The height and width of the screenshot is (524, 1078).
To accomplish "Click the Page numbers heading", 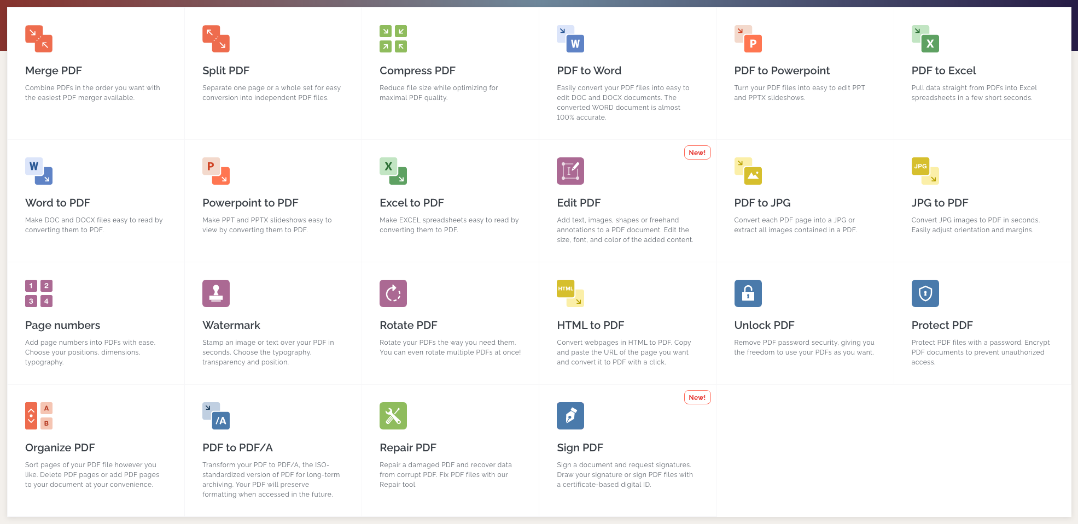I will pos(62,325).
